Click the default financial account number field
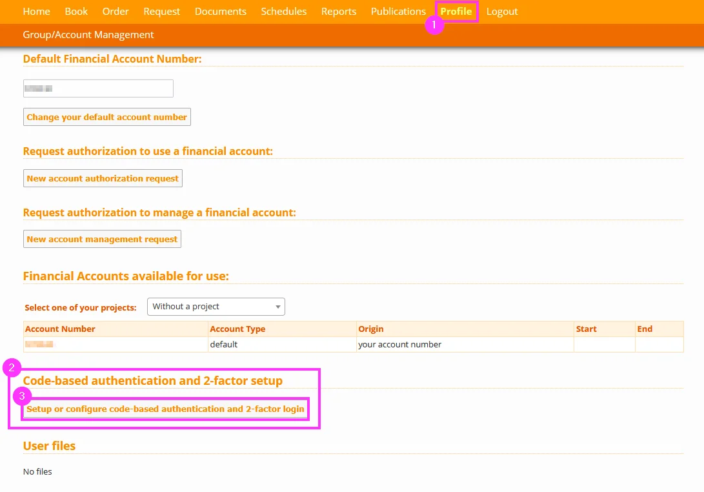The image size is (704, 492). pyautogui.click(x=98, y=88)
